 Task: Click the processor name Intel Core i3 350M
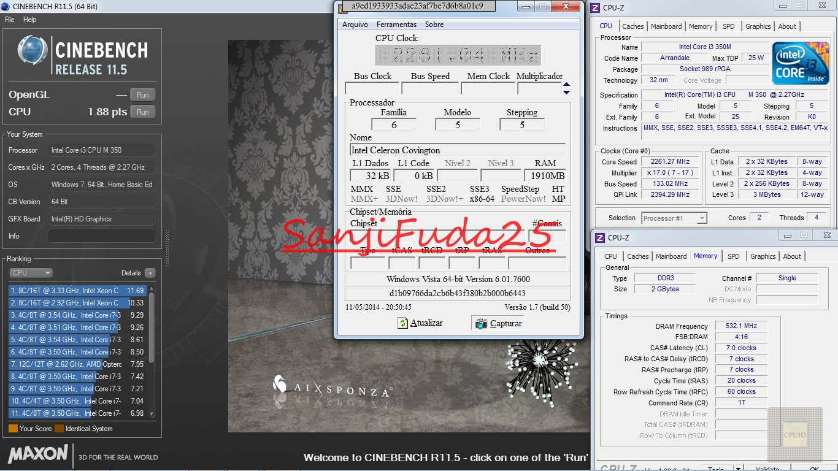[705, 47]
